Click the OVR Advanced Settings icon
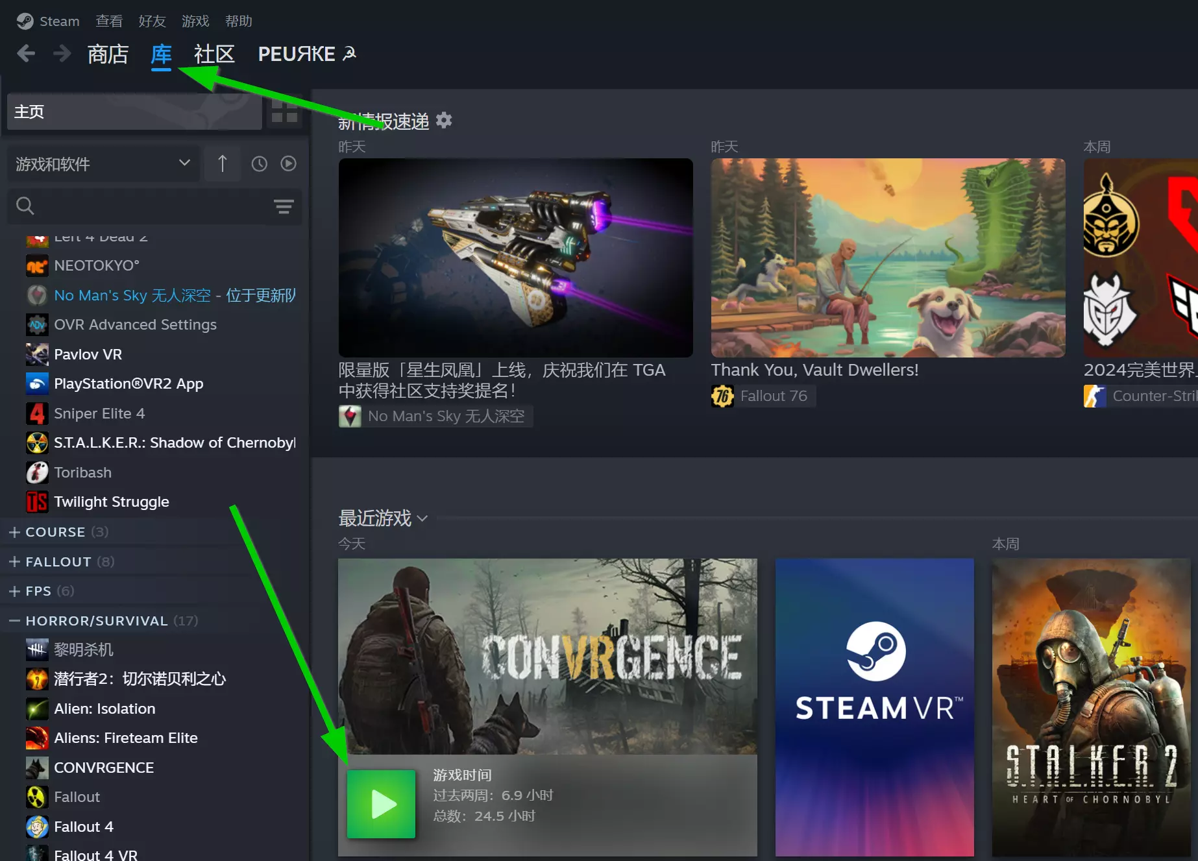Image resolution: width=1198 pixels, height=861 pixels. (x=37, y=324)
